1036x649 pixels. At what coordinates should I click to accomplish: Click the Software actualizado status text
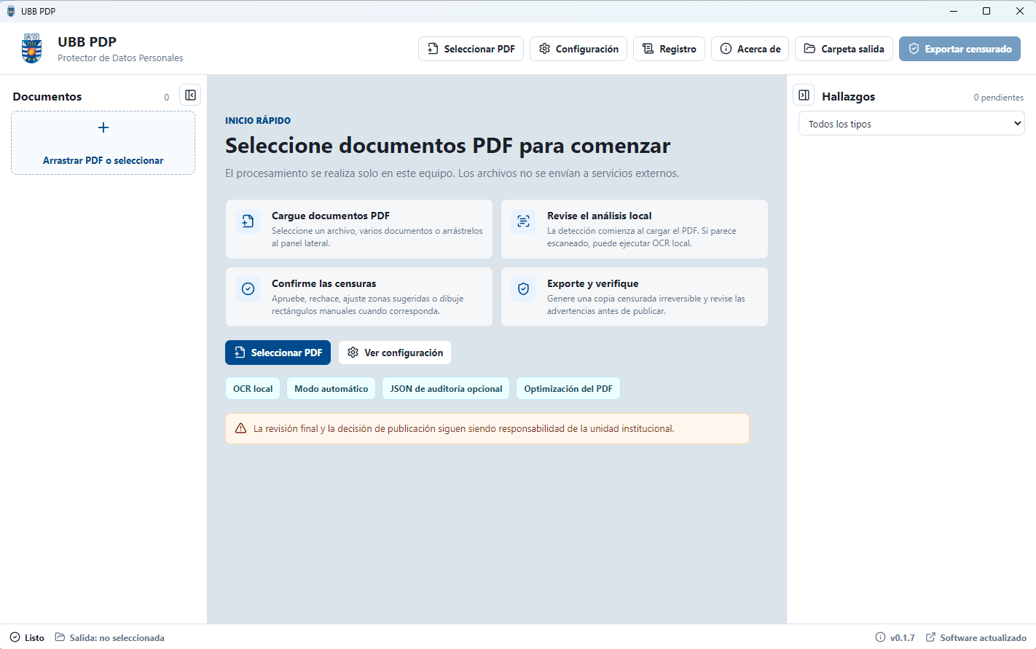click(983, 637)
